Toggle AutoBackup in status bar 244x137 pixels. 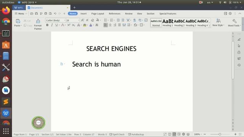click(136, 134)
